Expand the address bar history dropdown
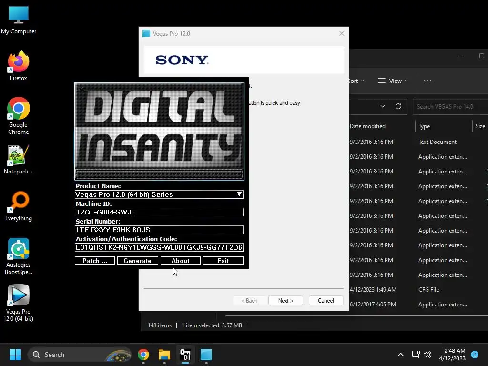Viewport: 488px width, 366px height. point(383,106)
